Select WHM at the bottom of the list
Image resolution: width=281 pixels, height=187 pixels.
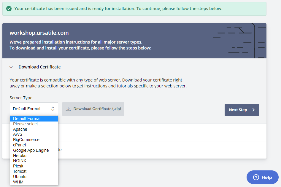point(18,182)
